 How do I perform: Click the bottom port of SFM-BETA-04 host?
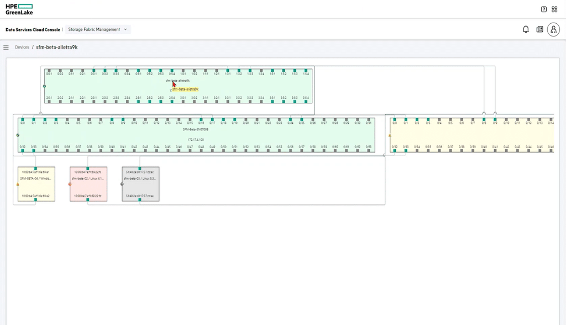click(x=35, y=200)
